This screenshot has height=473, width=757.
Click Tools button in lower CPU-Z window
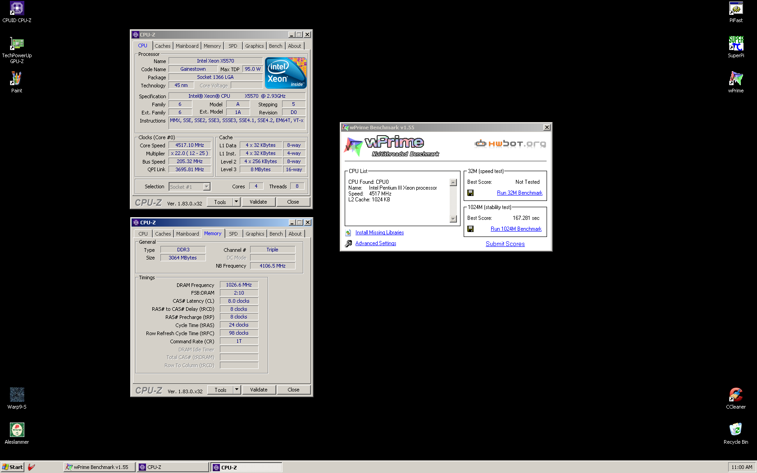tap(220, 390)
